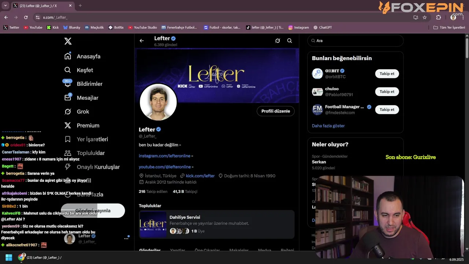Click Chrome profile avatar
The height and width of the screenshot is (264, 469).
(x=453, y=17)
